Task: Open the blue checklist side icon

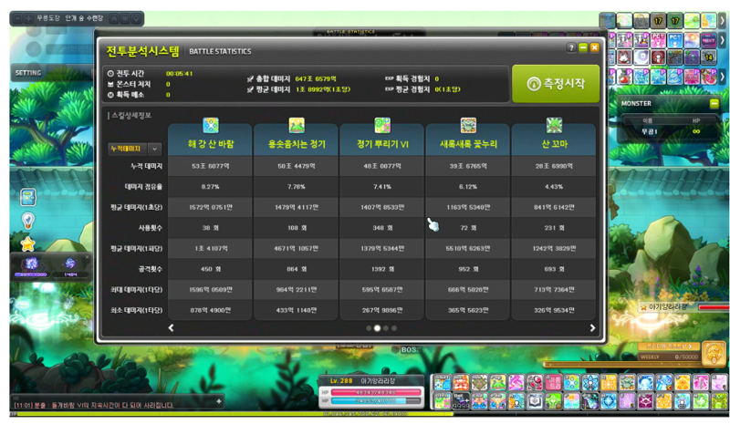Action: point(28,197)
